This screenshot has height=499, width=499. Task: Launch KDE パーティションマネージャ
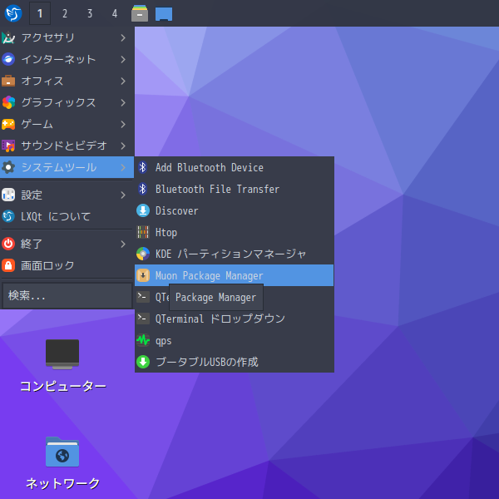click(235, 254)
